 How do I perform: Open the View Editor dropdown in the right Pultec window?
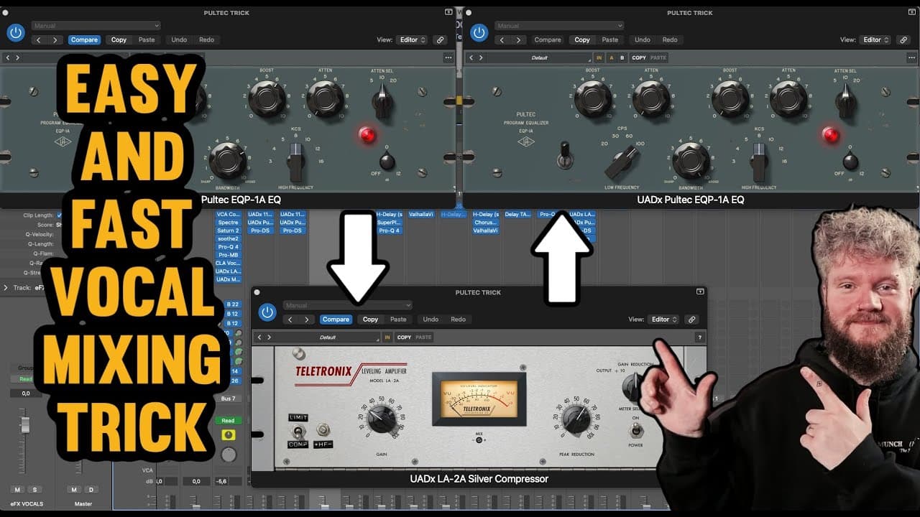point(875,40)
